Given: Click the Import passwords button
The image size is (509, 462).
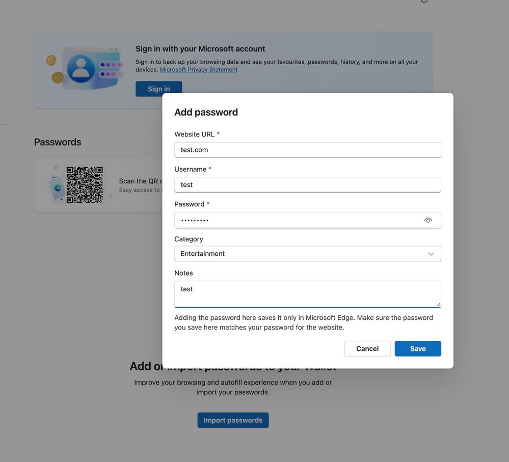Looking at the screenshot, I should (233, 420).
